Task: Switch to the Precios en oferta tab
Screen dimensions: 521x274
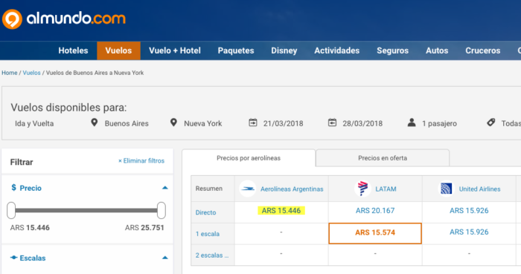Action: click(383, 158)
